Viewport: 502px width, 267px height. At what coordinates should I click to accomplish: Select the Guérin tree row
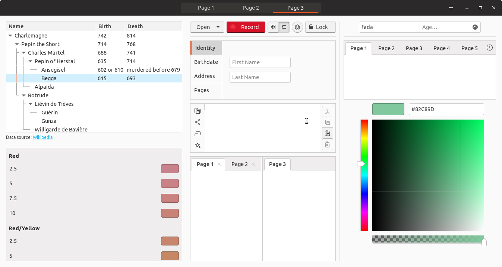tap(94, 113)
